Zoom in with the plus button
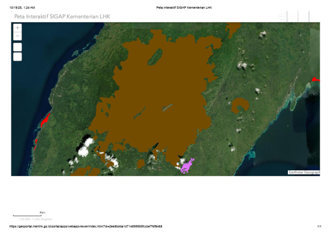Viewport: 331px width, 234px height. [18, 28]
